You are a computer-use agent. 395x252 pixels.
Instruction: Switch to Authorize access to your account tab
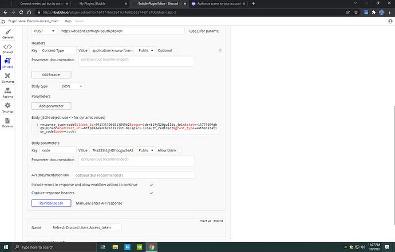[x=218, y=3]
